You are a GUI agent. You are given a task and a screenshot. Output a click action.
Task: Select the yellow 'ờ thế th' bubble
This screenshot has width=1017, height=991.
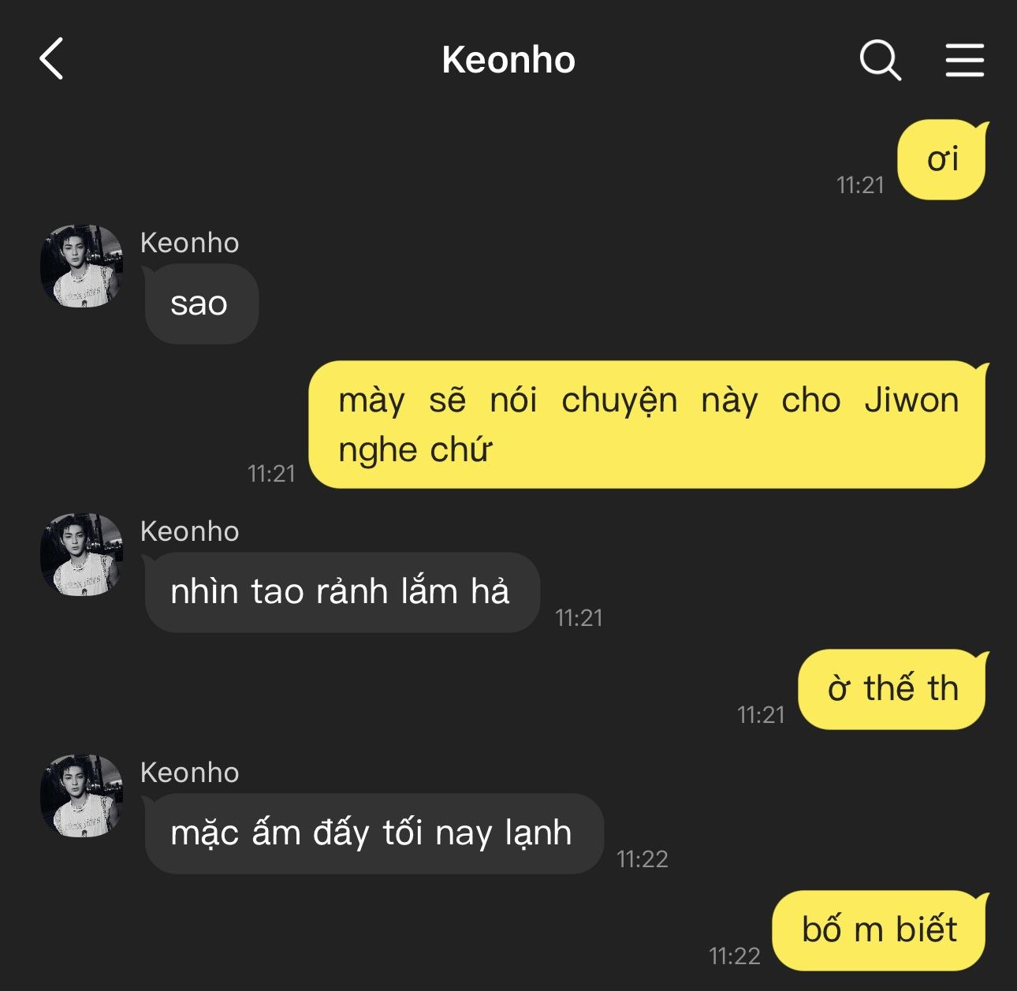892,689
